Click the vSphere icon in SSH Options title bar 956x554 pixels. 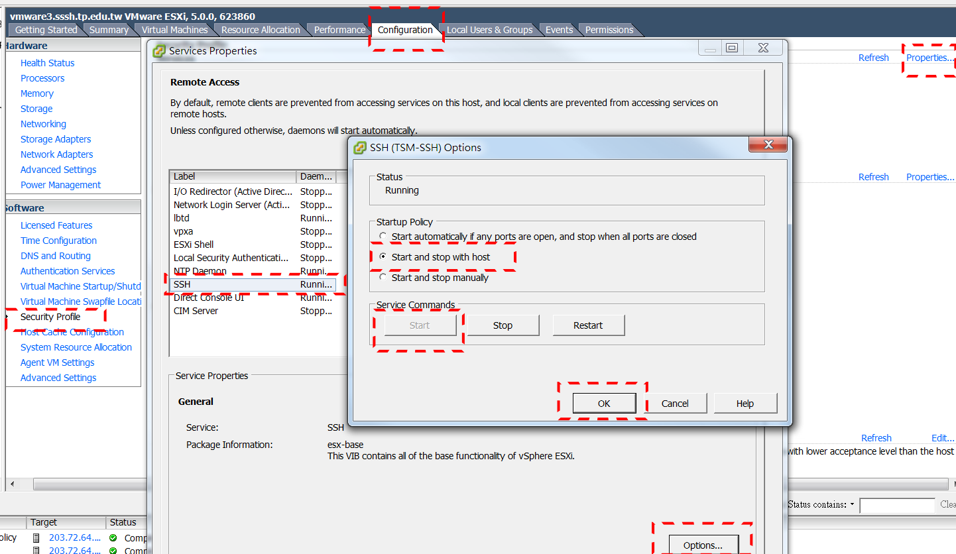tap(360, 147)
